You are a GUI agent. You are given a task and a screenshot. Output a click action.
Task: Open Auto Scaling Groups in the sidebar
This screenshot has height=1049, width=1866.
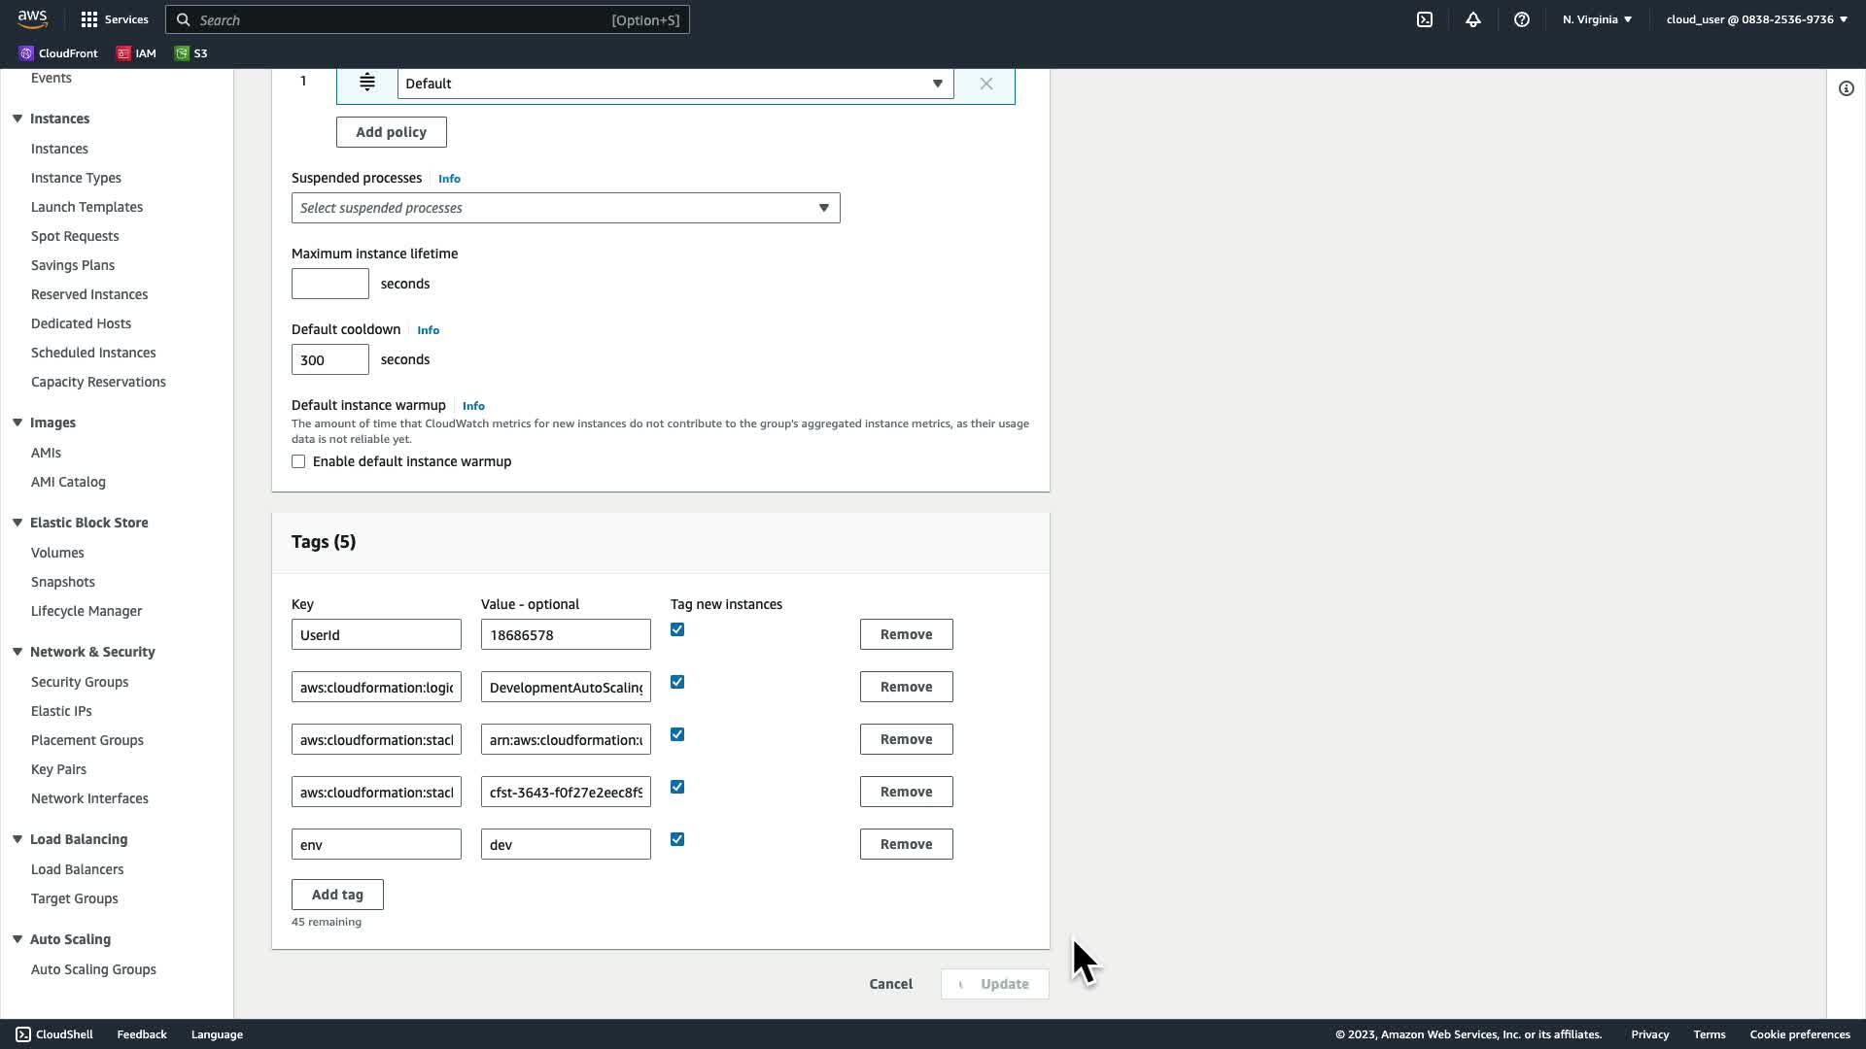coord(93,969)
